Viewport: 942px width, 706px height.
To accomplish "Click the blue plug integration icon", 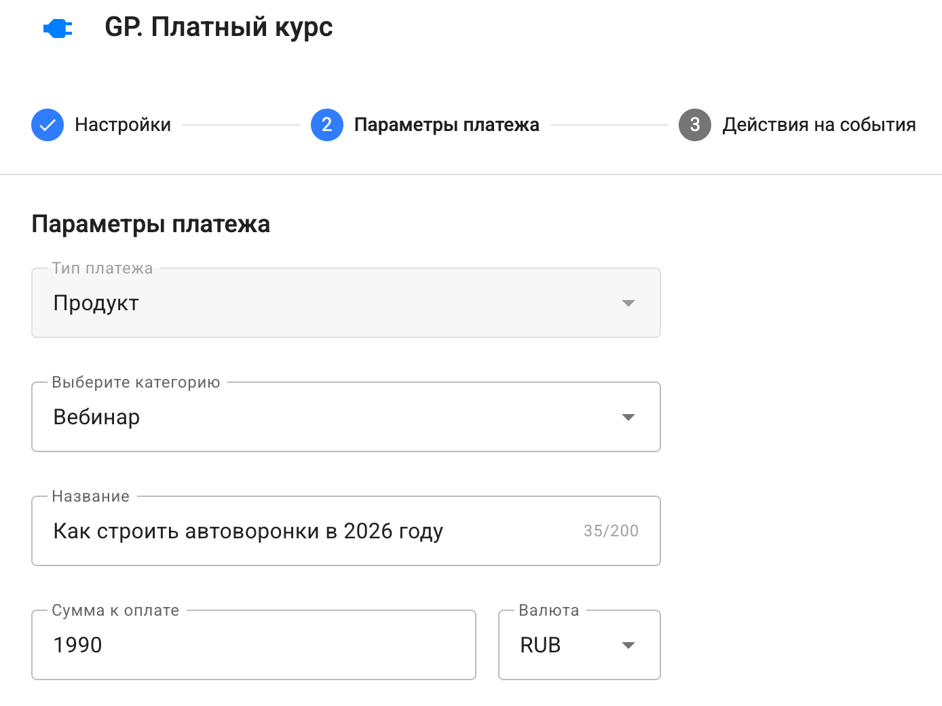I will [x=58, y=29].
